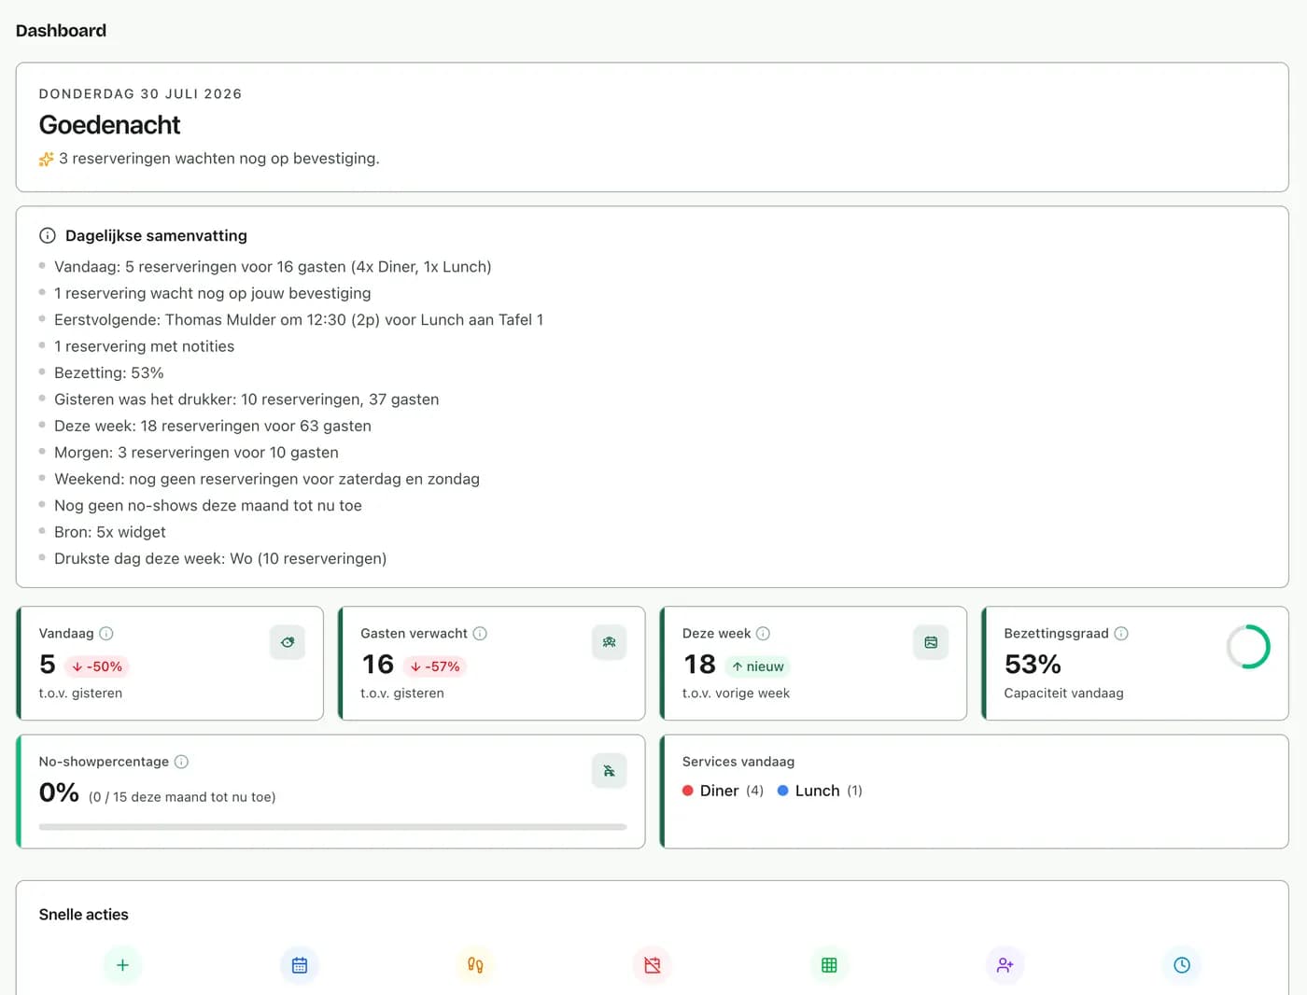Click 'Gisteren was het drukker' summary line
Viewport: 1307px width, 995px height.
(246, 399)
